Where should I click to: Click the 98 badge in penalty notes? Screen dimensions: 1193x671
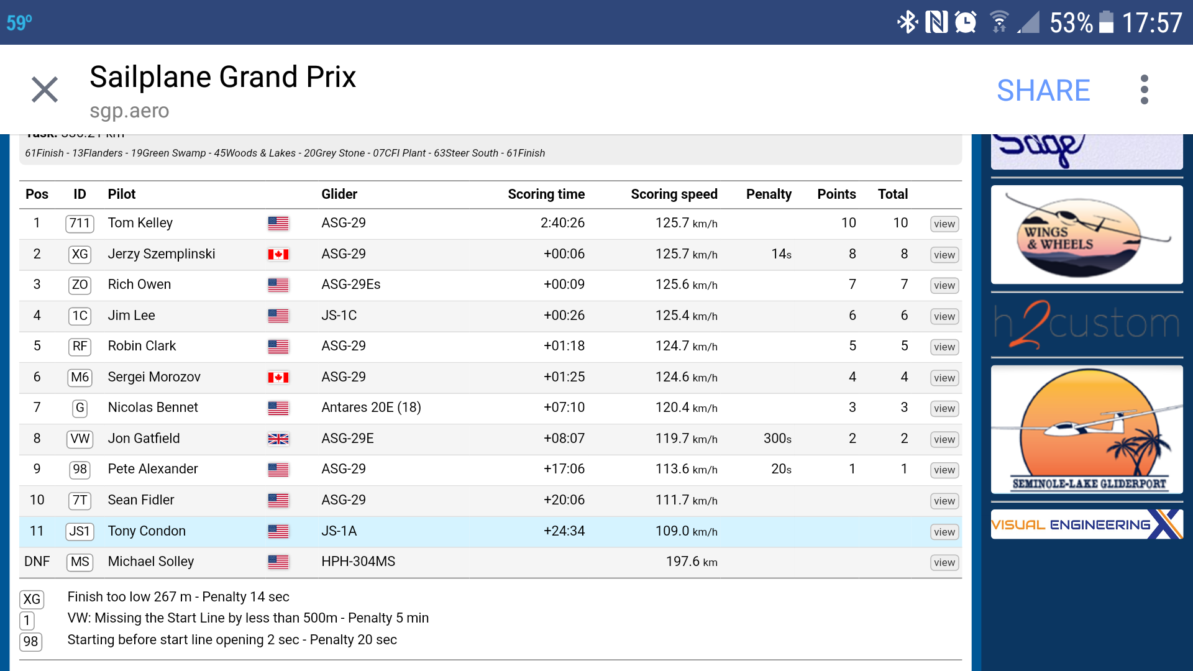point(31,641)
